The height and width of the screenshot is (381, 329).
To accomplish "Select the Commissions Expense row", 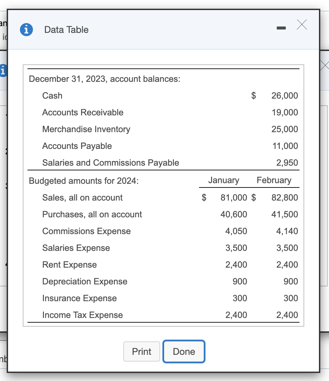I will [86, 231].
